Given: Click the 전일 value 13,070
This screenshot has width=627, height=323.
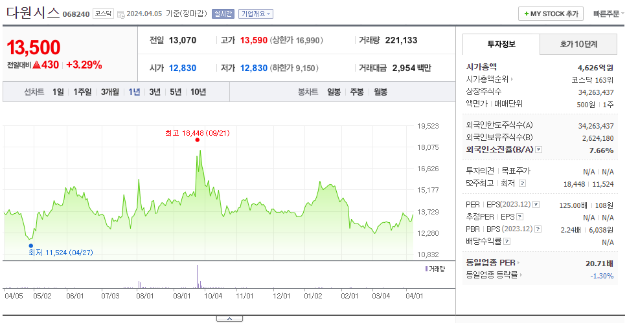Looking at the screenshot, I should pyautogui.click(x=183, y=40).
